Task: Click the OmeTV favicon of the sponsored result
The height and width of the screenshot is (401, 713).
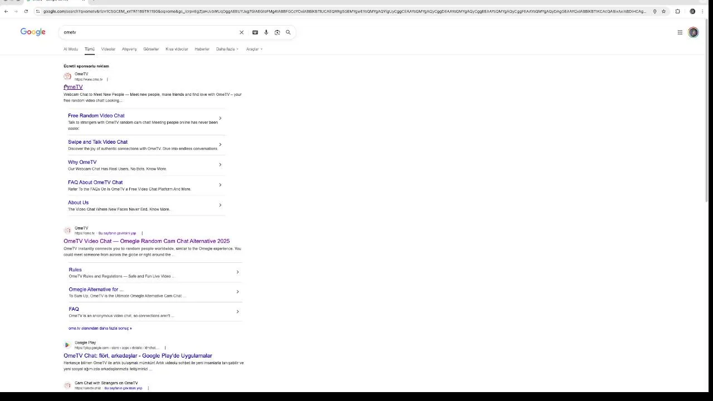Action: [67, 76]
